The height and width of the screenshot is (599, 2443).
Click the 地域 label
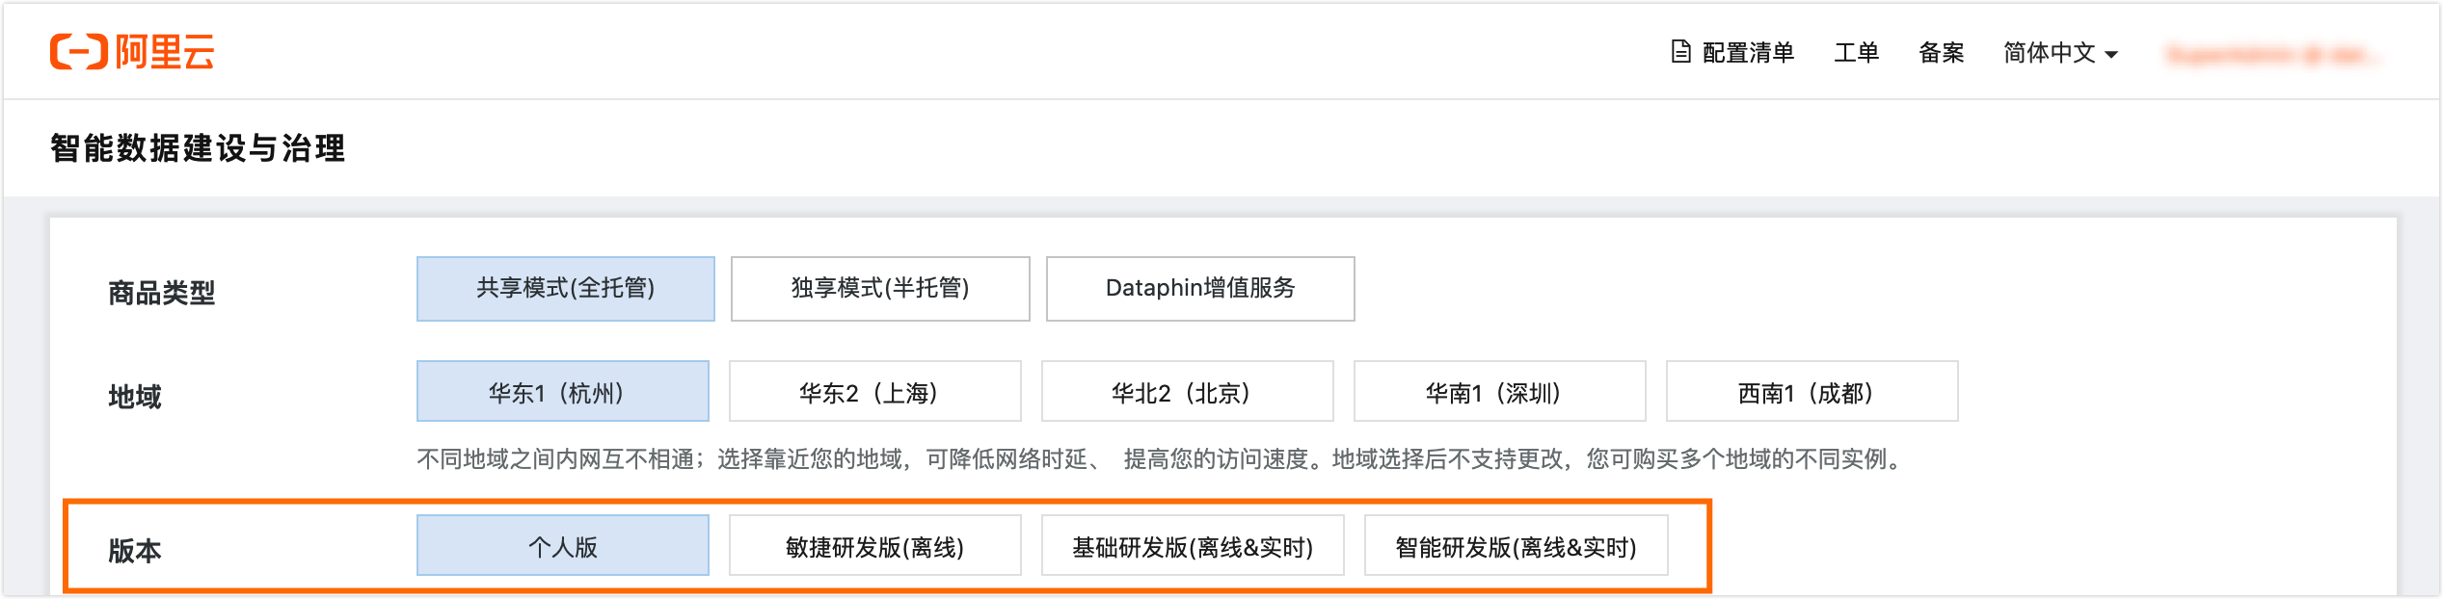134,397
